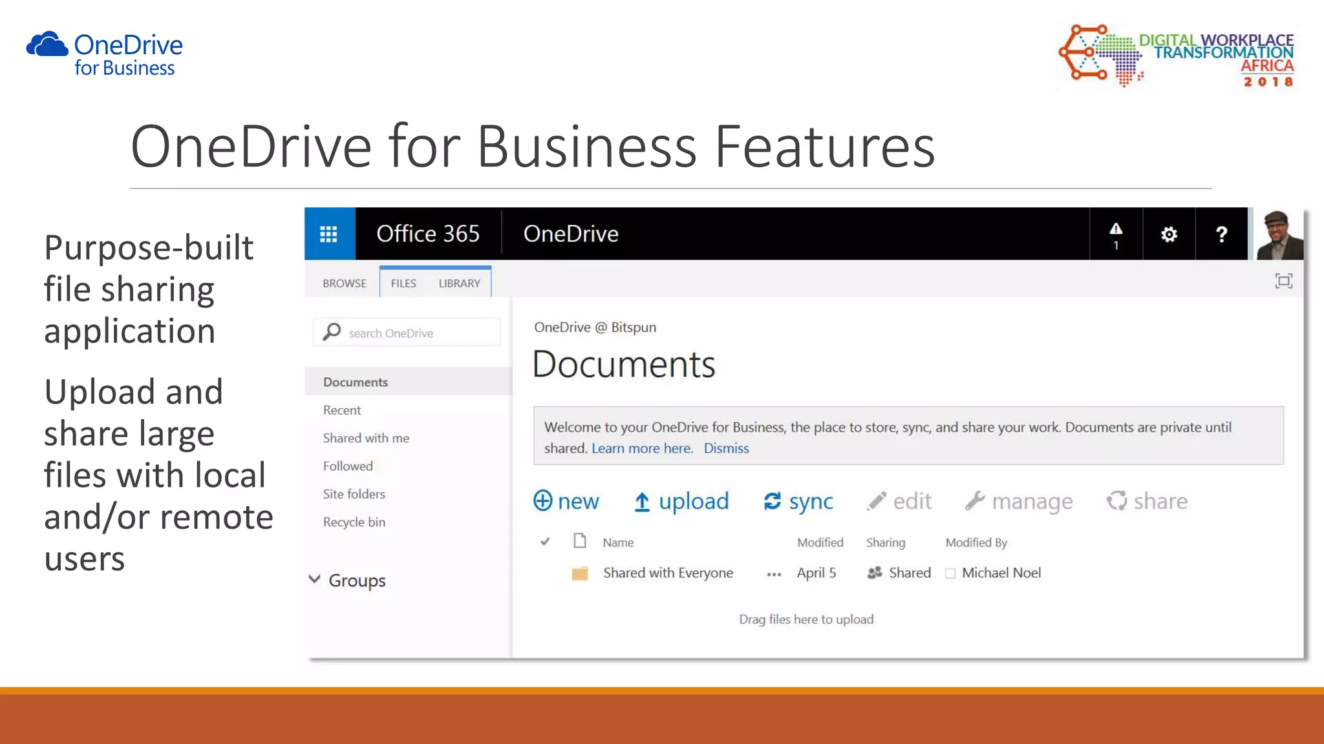Viewport: 1324px width, 744px height.
Task: Open Site folders in navigation
Action: (354, 494)
